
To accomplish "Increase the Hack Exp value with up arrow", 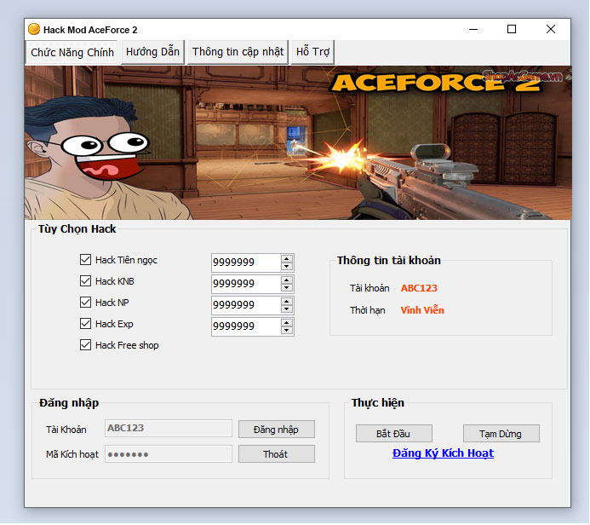I will click(x=287, y=323).
